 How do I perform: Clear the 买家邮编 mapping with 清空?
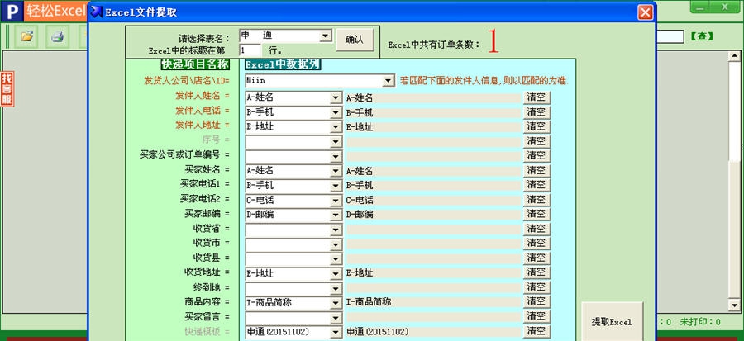coord(537,214)
